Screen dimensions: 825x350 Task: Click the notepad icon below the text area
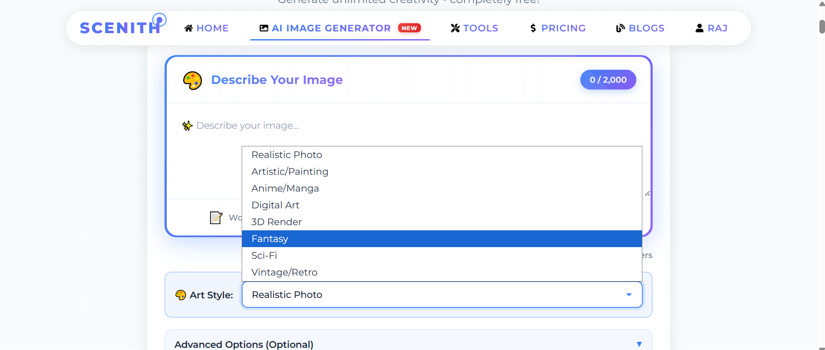[216, 217]
